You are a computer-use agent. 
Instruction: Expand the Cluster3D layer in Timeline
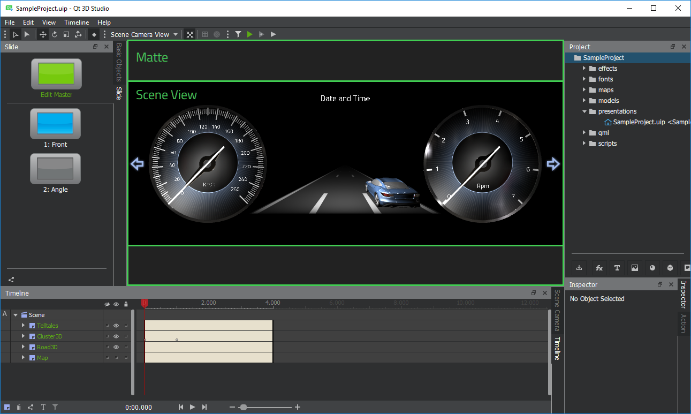coord(23,336)
